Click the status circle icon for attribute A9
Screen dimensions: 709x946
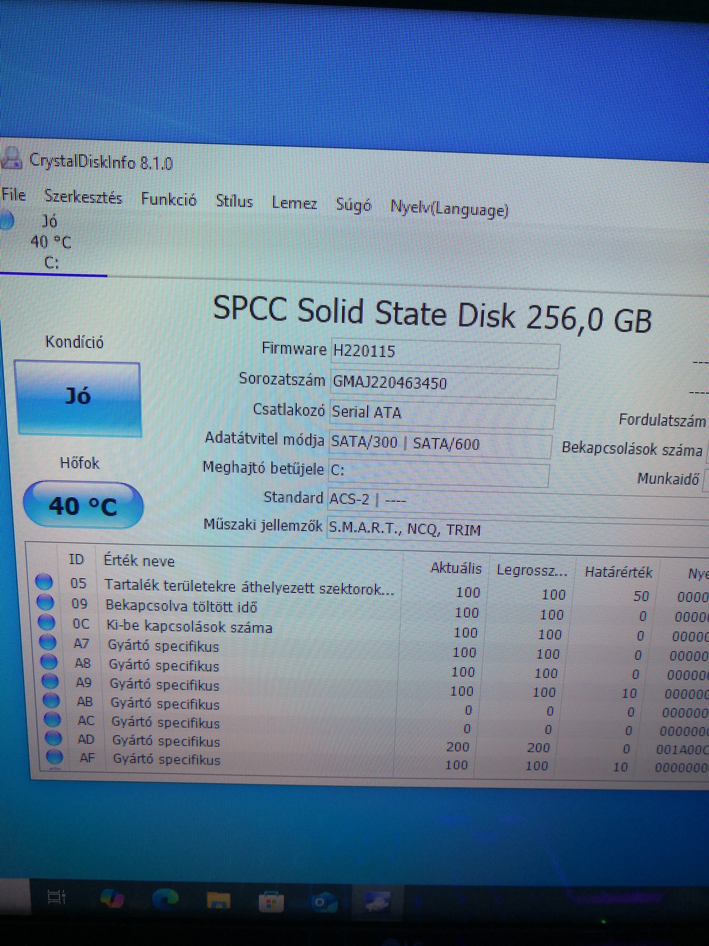(x=50, y=681)
